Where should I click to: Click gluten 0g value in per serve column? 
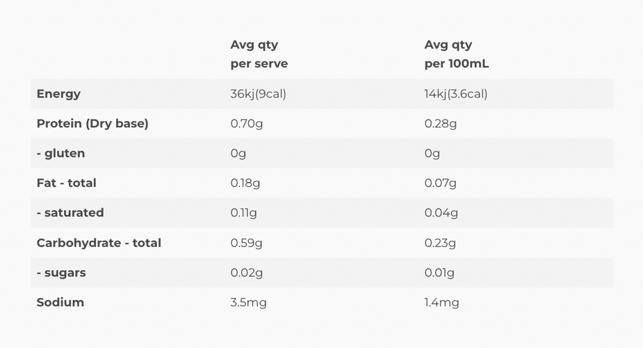(x=238, y=153)
